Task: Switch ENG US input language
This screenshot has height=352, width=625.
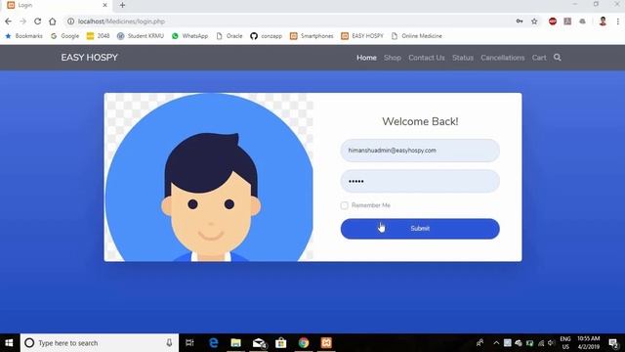Action: (565, 343)
